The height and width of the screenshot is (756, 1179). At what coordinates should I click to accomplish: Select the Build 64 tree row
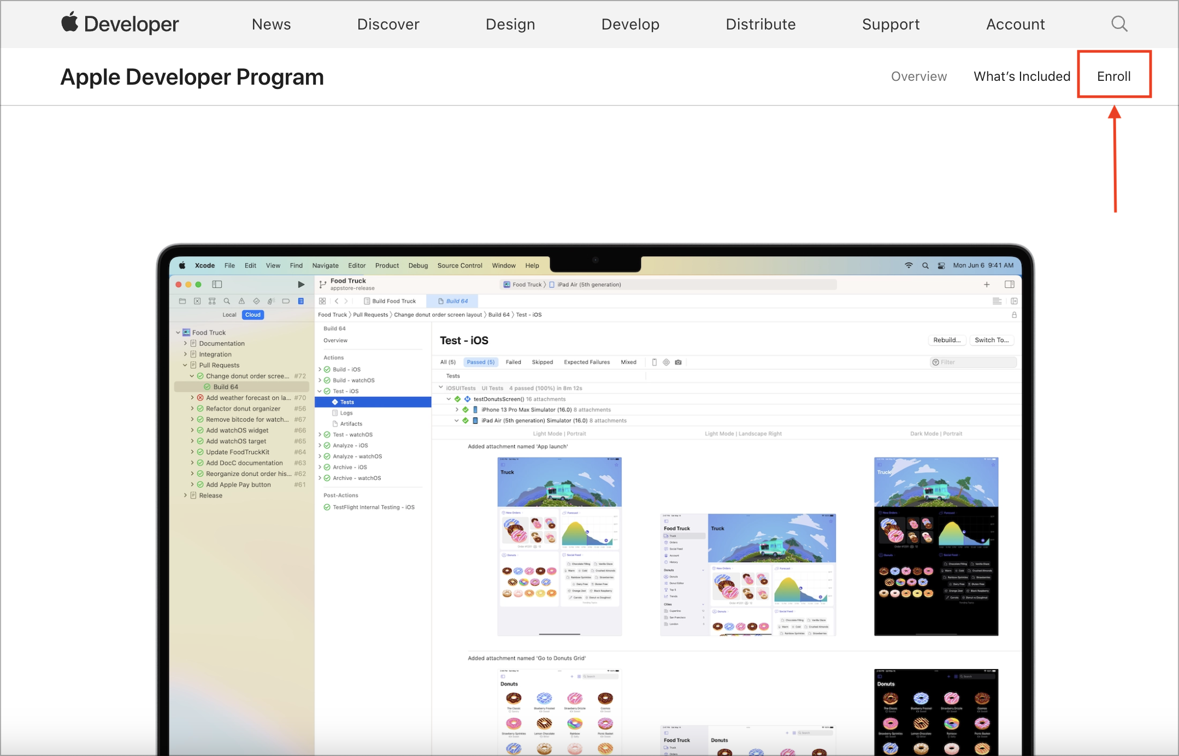[x=241, y=387]
